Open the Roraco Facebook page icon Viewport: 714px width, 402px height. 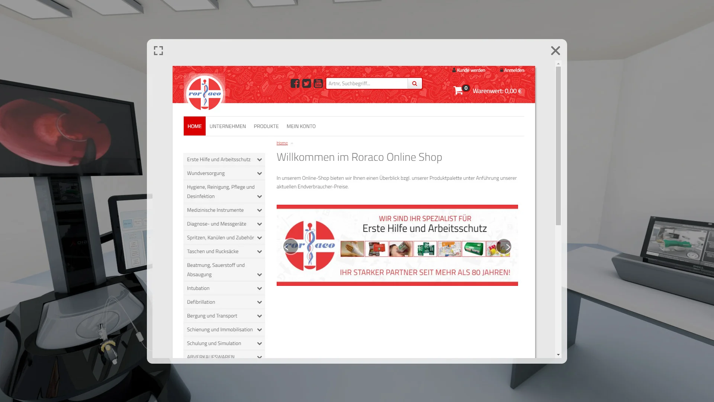[295, 83]
